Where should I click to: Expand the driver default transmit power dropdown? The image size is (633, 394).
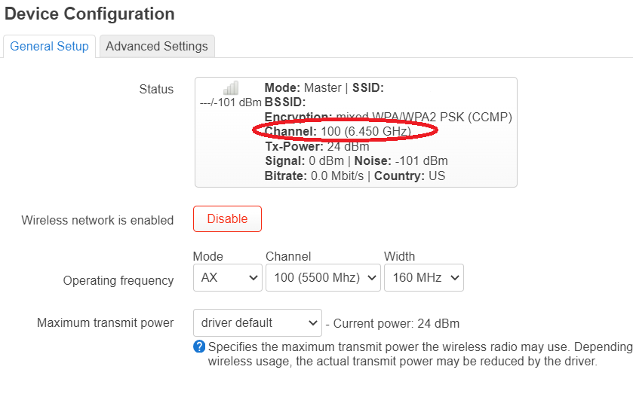point(257,322)
